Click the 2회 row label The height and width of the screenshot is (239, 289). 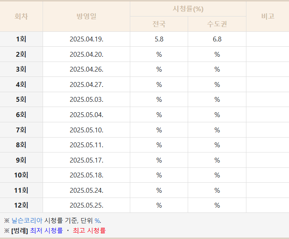point(21,54)
